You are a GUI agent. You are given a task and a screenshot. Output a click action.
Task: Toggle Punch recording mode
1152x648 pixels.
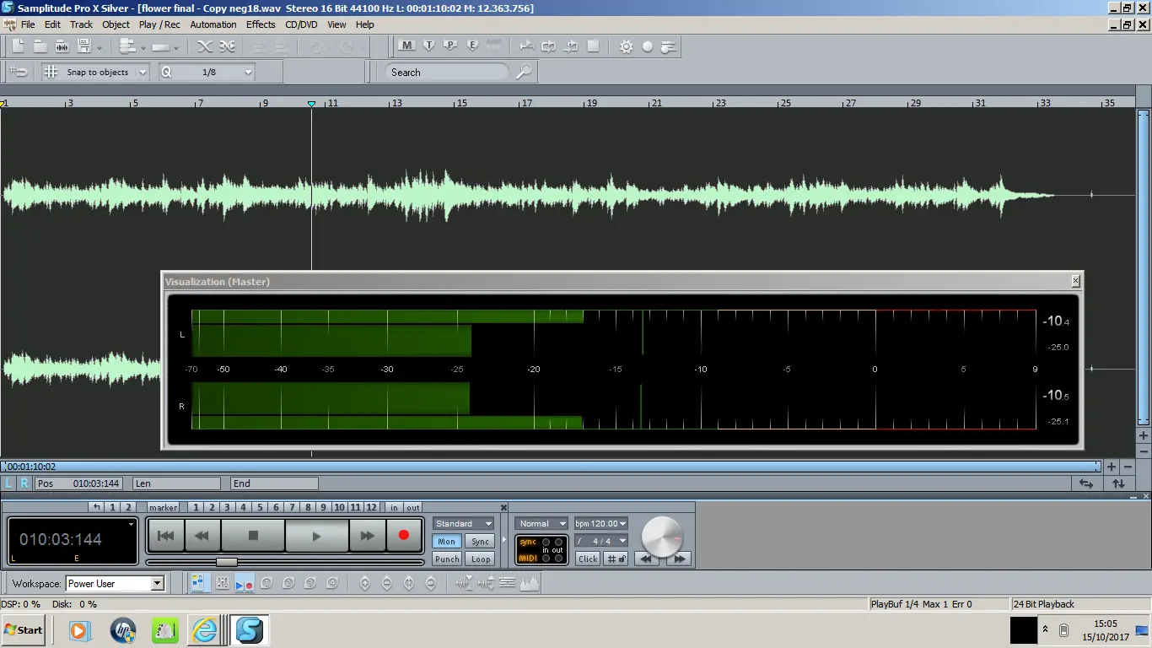coord(447,559)
